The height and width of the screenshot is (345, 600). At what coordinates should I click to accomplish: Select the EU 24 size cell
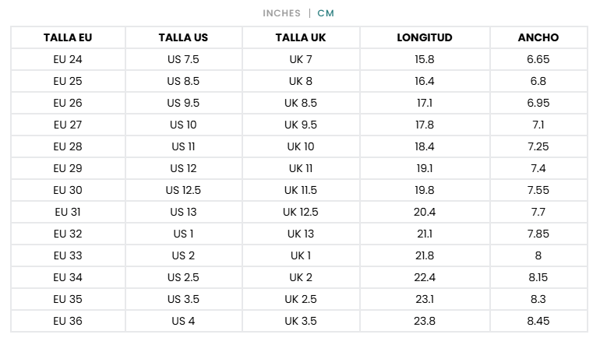(x=68, y=59)
